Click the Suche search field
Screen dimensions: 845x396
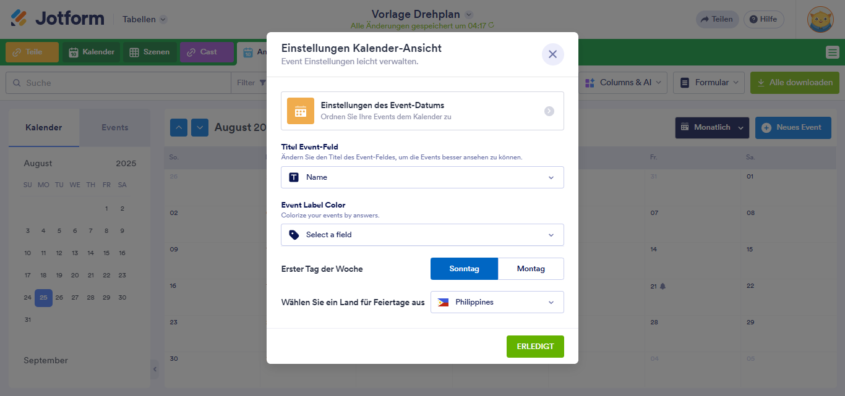[x=118, y=83]
